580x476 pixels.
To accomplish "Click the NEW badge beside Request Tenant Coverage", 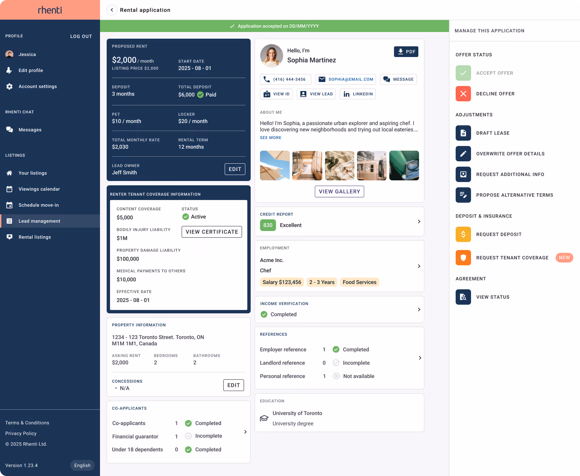I will (x=564, y=258).
